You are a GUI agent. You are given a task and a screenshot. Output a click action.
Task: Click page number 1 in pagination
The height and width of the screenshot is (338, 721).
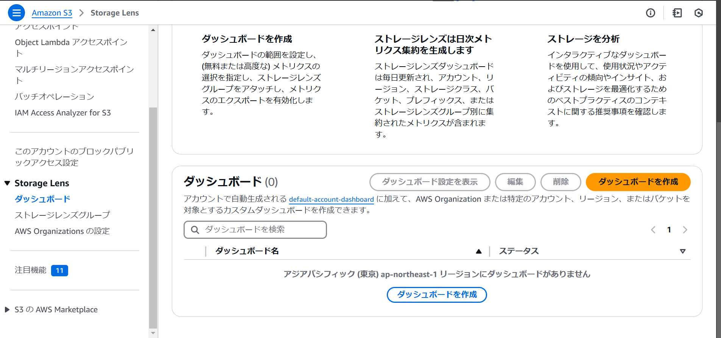coord(669,230)
